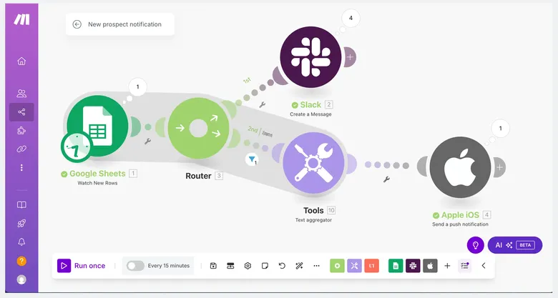This screenshot has height=298, width=558.
Task: Open Scenario settings gear icon
Action: (x=248, y=266)
